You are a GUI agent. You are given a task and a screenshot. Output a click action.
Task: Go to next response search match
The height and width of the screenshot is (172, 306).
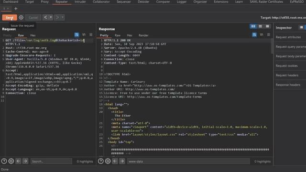[122, 161]
